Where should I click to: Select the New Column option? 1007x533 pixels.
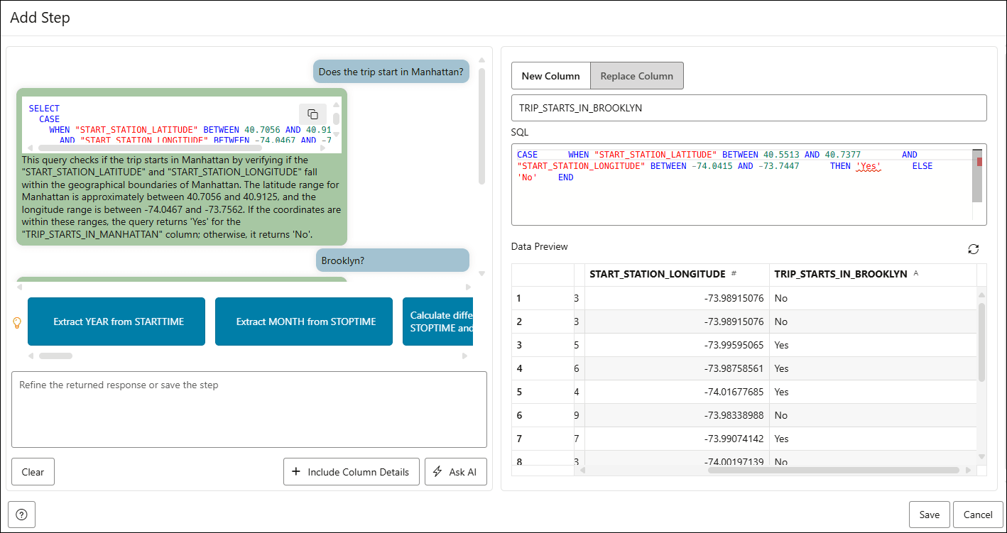[x=550, y=76]
